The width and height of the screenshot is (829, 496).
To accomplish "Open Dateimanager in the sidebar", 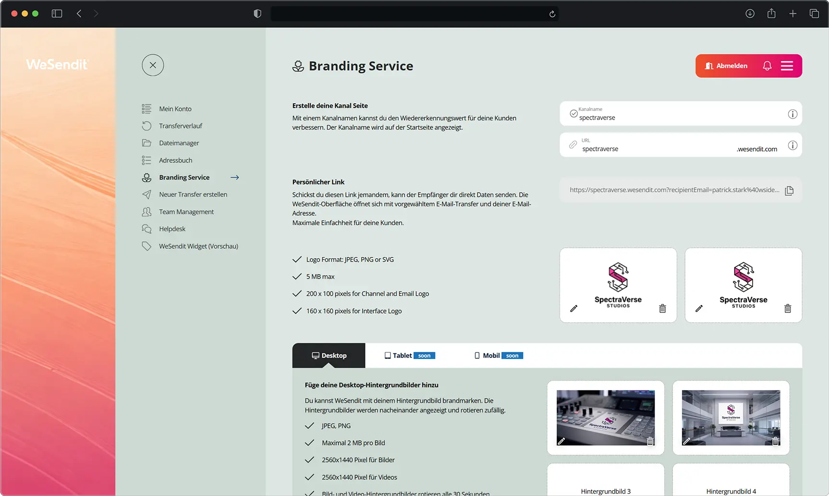I will [179, 143].
